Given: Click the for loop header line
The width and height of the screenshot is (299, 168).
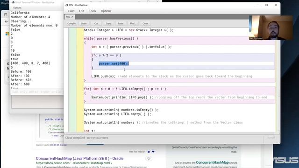Looking at the screenshot, I should click(x=125, y=89).
